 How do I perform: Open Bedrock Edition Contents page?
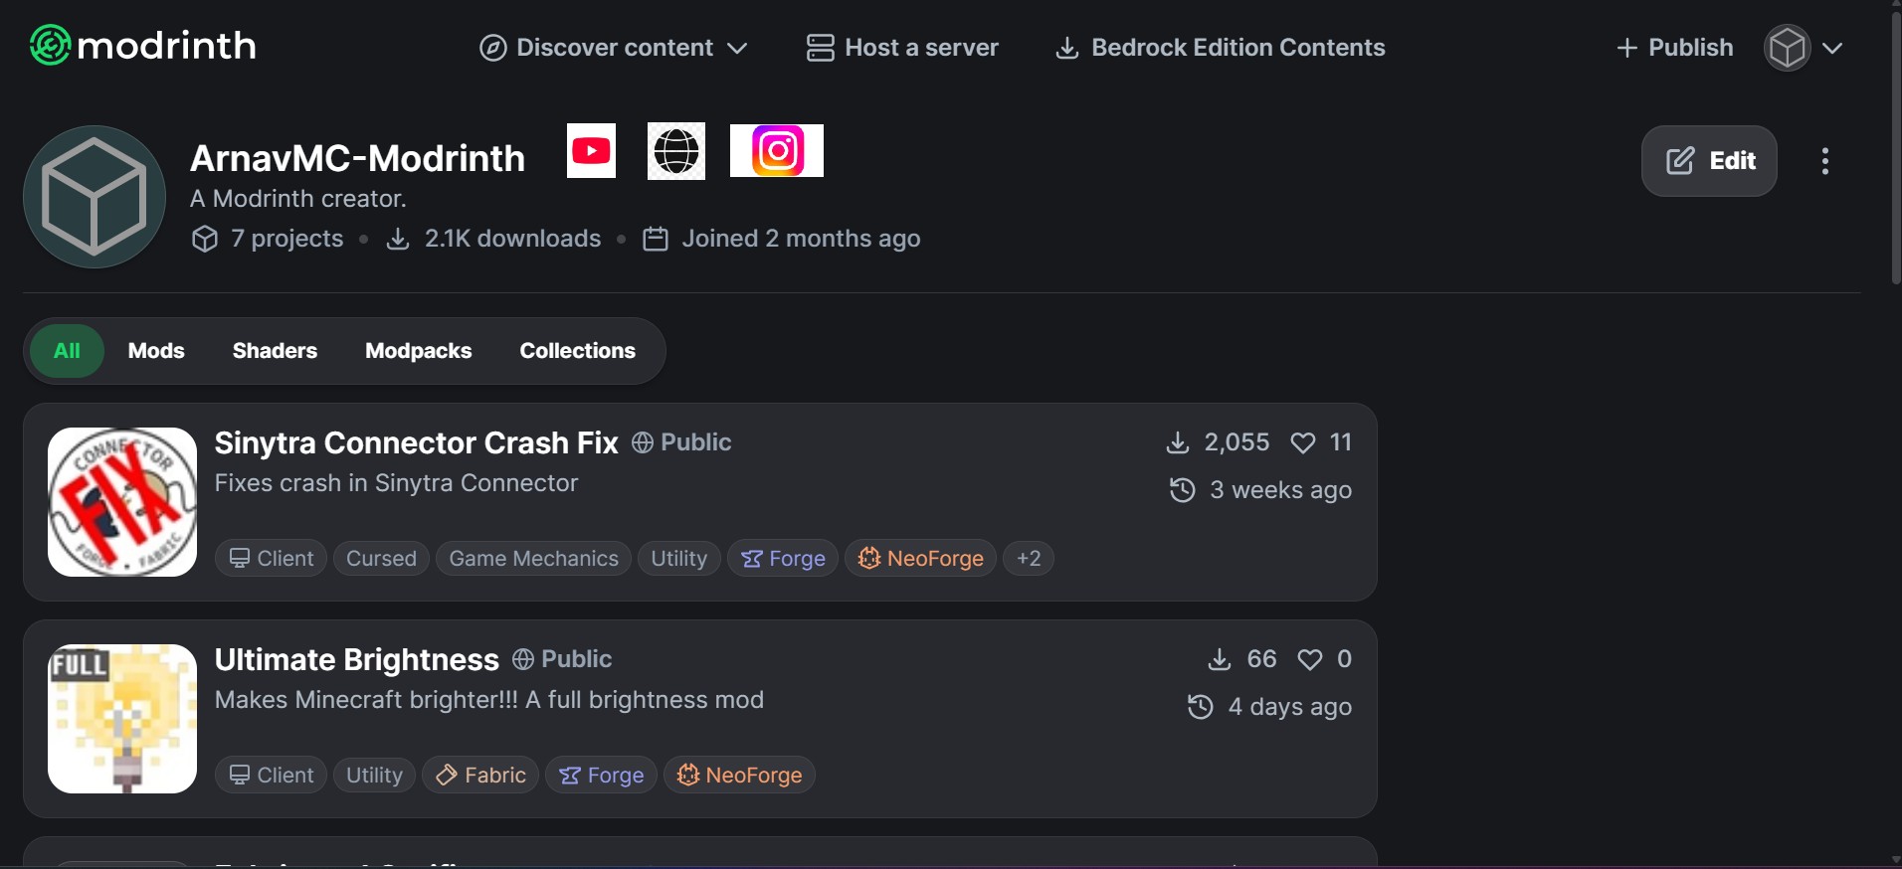pyautogui.click(x=1220, y=48)
